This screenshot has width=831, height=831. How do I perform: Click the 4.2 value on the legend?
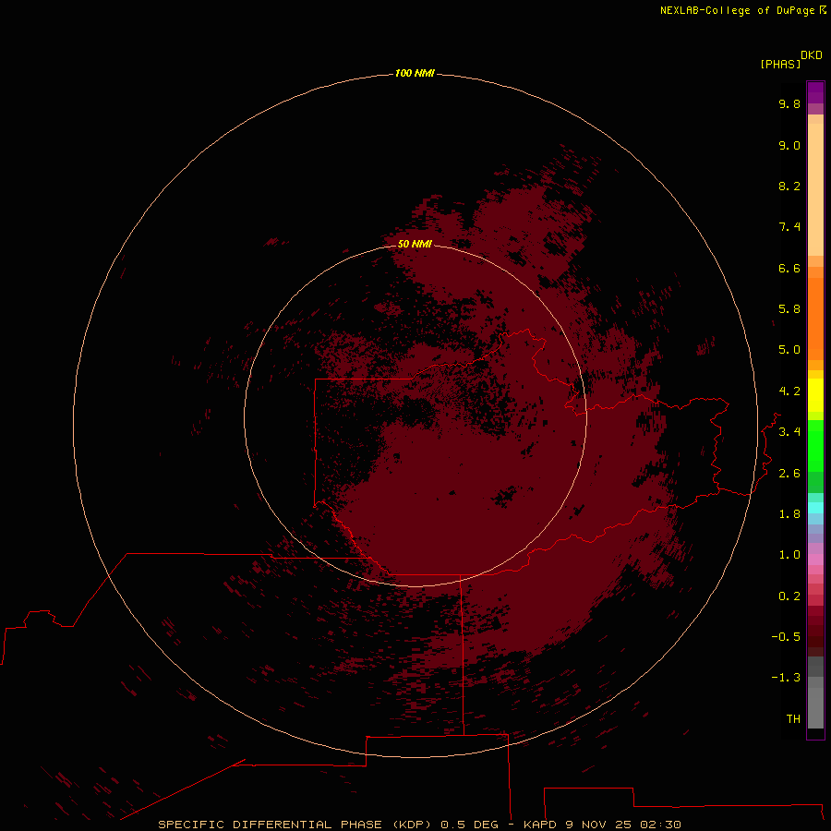[x=789, y=391]
